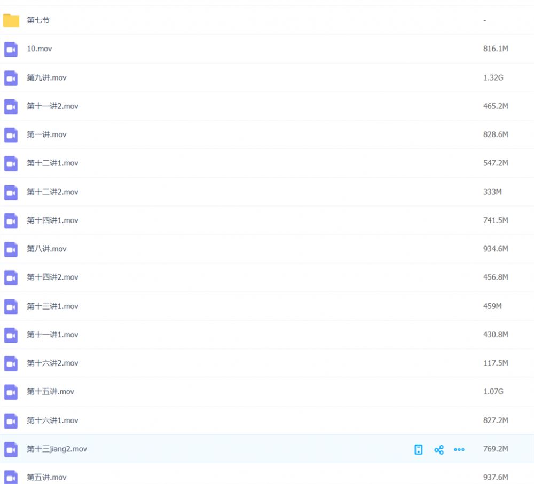Click the video icon beside 第八讲.mov
The width and height of the screenshot is (534, 484).
11,250
